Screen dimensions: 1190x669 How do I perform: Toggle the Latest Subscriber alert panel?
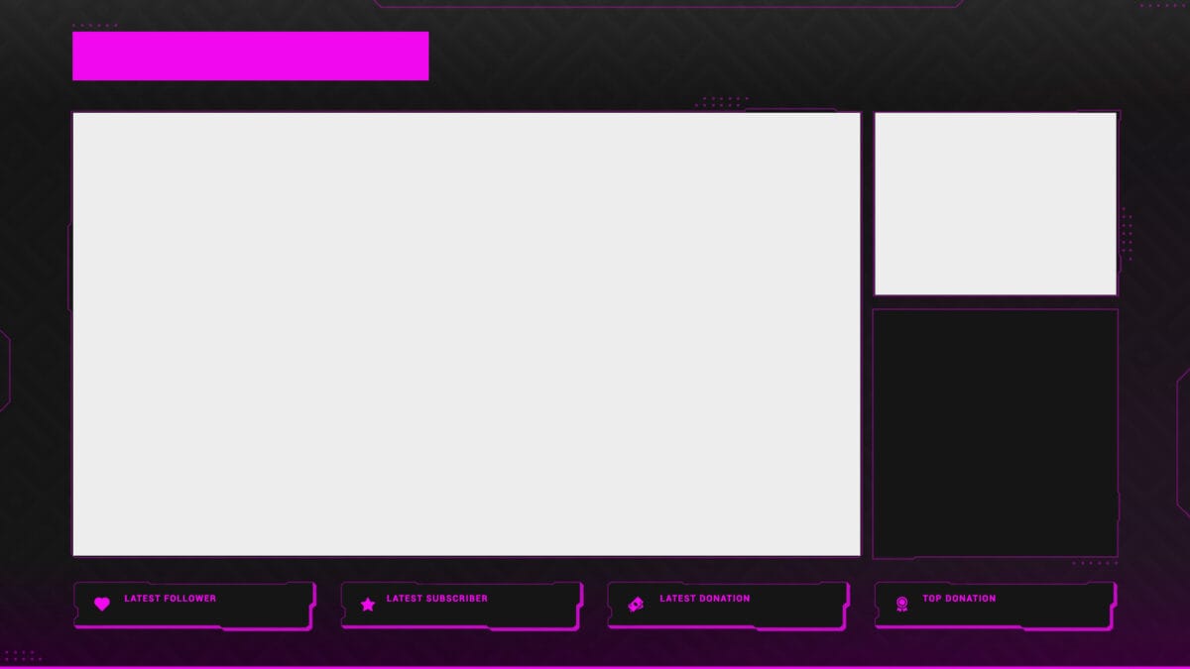460,603
